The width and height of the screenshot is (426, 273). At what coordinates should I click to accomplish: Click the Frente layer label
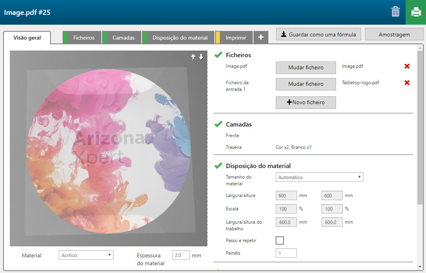point(232,136)
